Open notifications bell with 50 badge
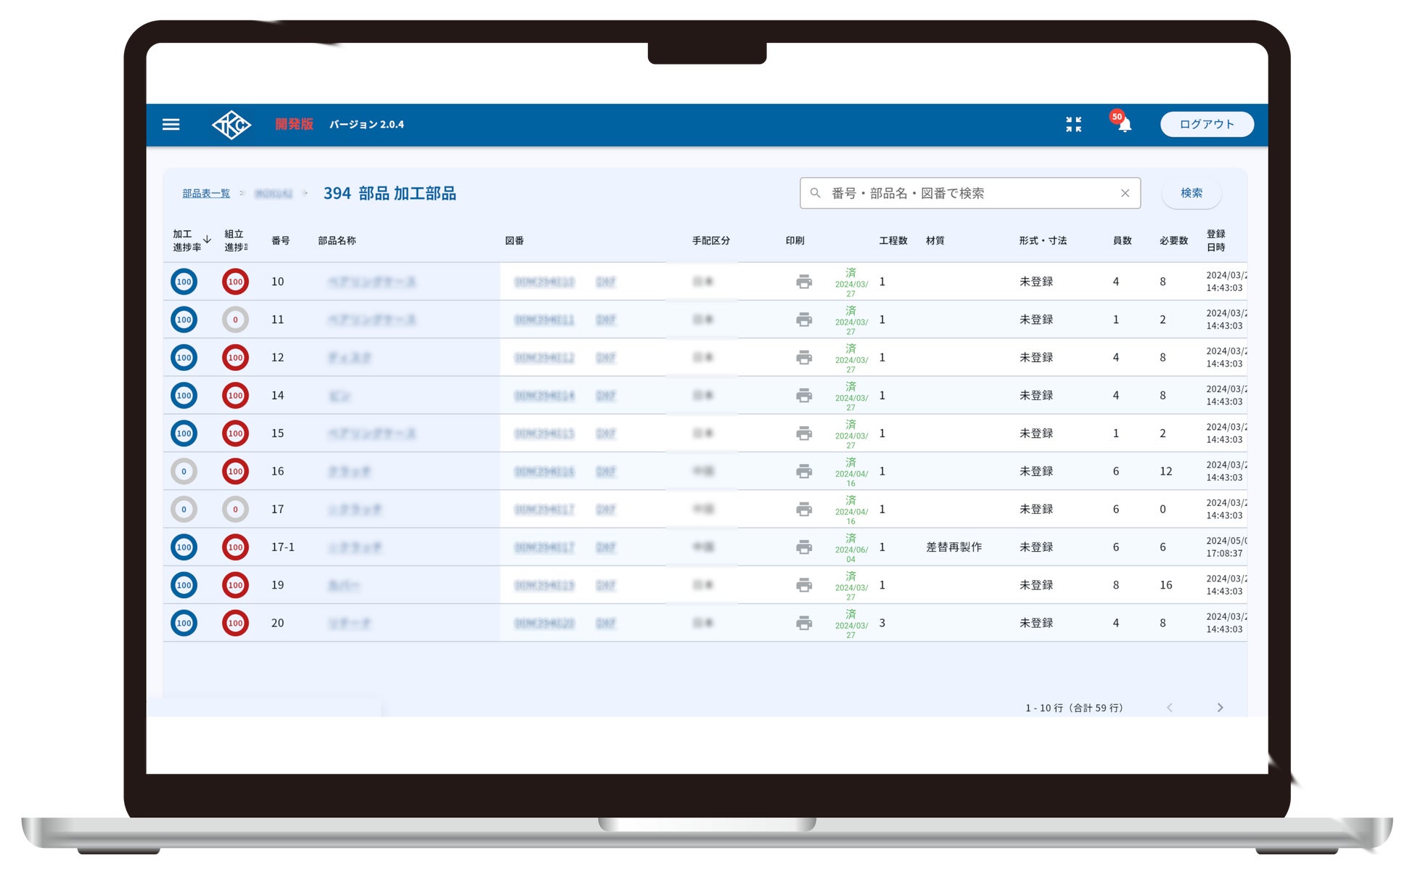 click(1124, 125)
